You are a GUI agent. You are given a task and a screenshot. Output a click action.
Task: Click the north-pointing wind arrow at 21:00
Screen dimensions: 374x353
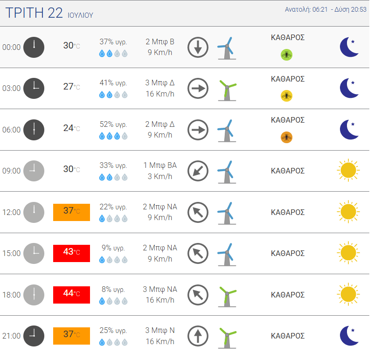[198, 336]
